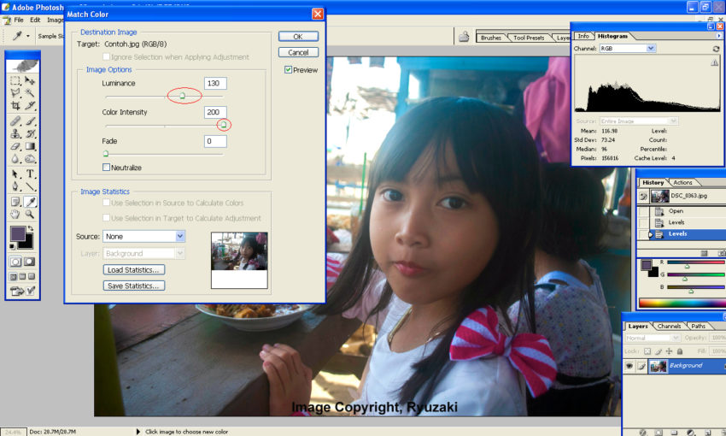Image resolution: width=726 pixels, height=436 pixels.
Task: Uncheck the Preview checkbox
Action: (x=289, y=70)
